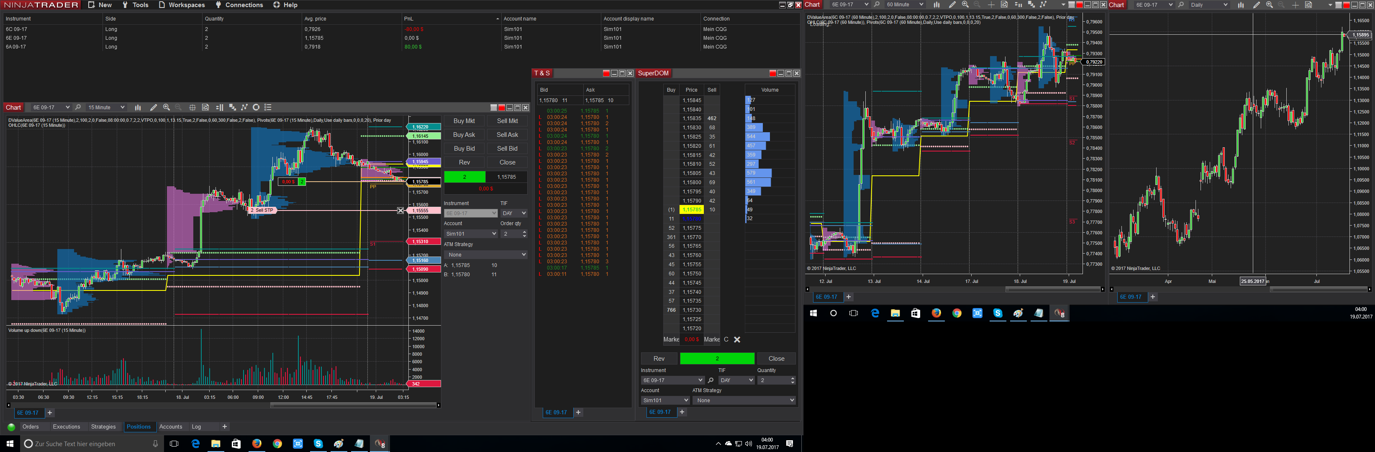Open Skype from the taskbar
This screenshot has width=1375, height=452.
318,444
